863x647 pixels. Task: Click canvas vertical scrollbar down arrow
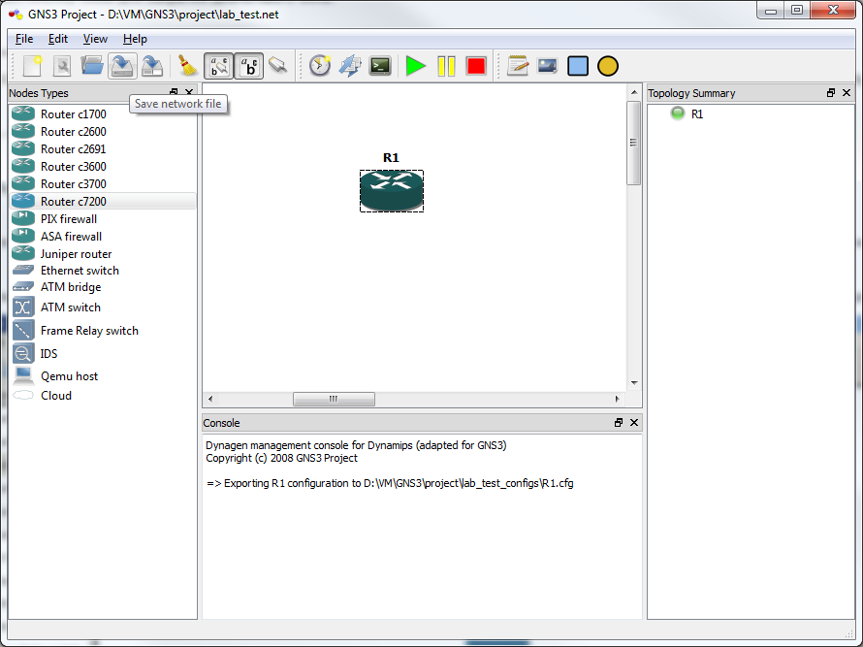(x=634, y=383)
